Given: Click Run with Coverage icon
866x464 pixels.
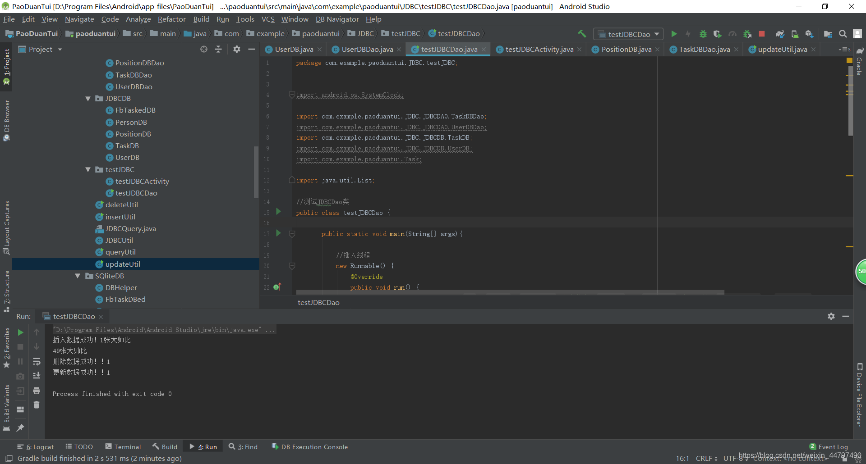Looking at the screenshot, I should [718, 34].
